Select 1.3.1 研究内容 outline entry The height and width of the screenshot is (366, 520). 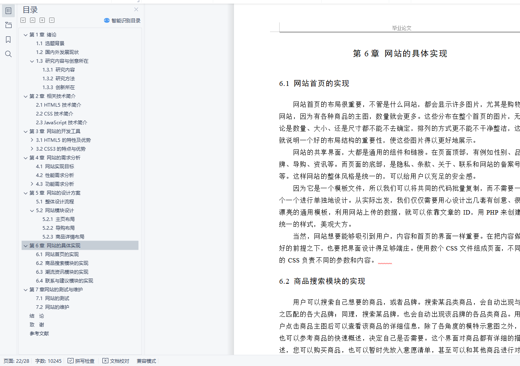(x=58, y=70)
